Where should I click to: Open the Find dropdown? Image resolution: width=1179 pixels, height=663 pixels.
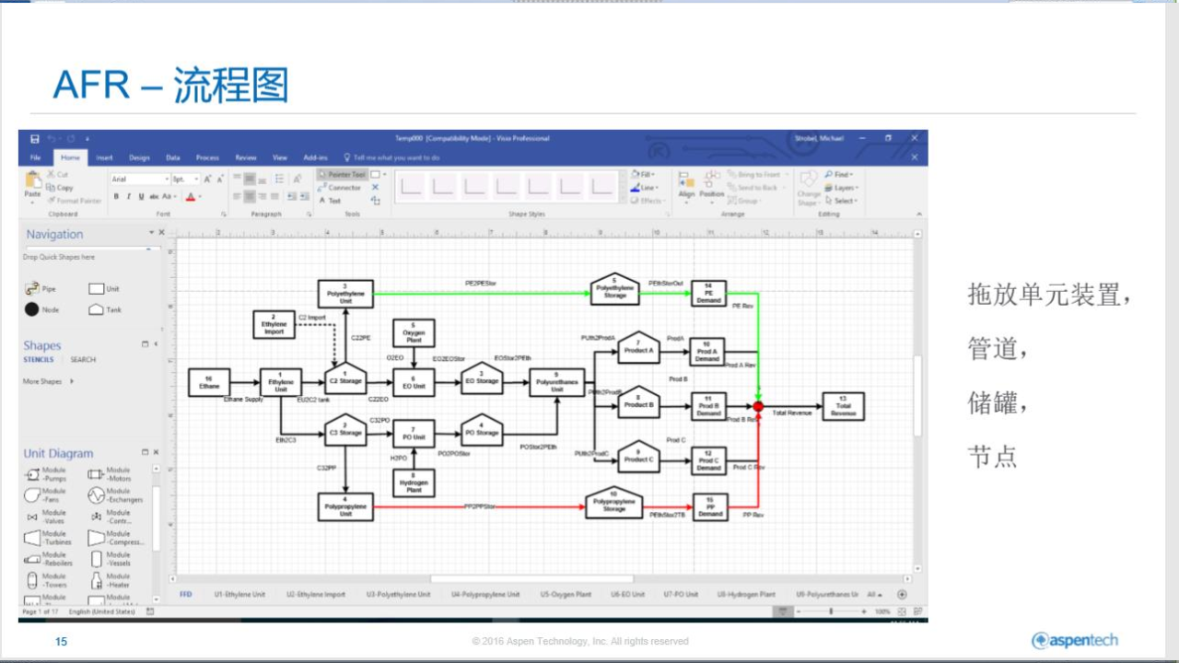[839, 174]
